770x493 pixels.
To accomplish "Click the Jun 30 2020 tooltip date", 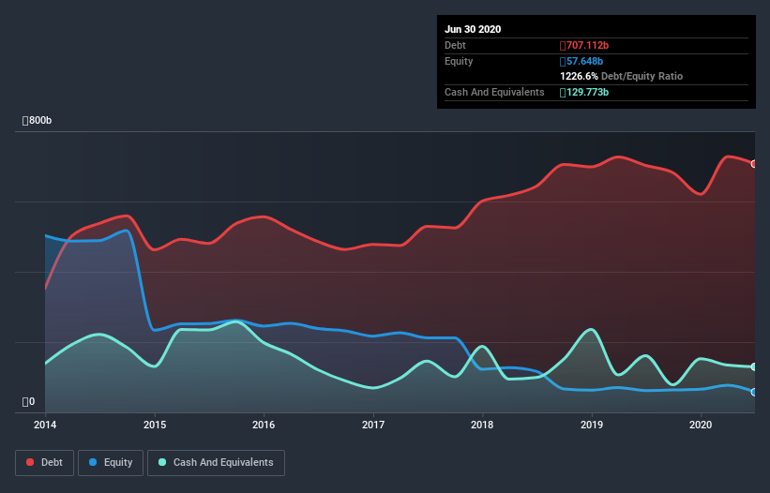I will coord(473,29).
